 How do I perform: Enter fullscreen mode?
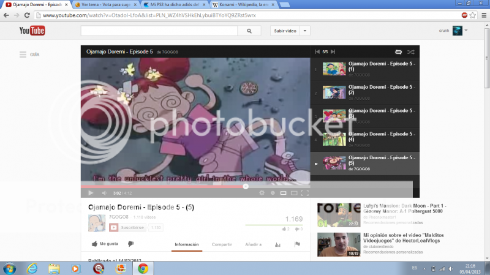click(x=304, y=193)
